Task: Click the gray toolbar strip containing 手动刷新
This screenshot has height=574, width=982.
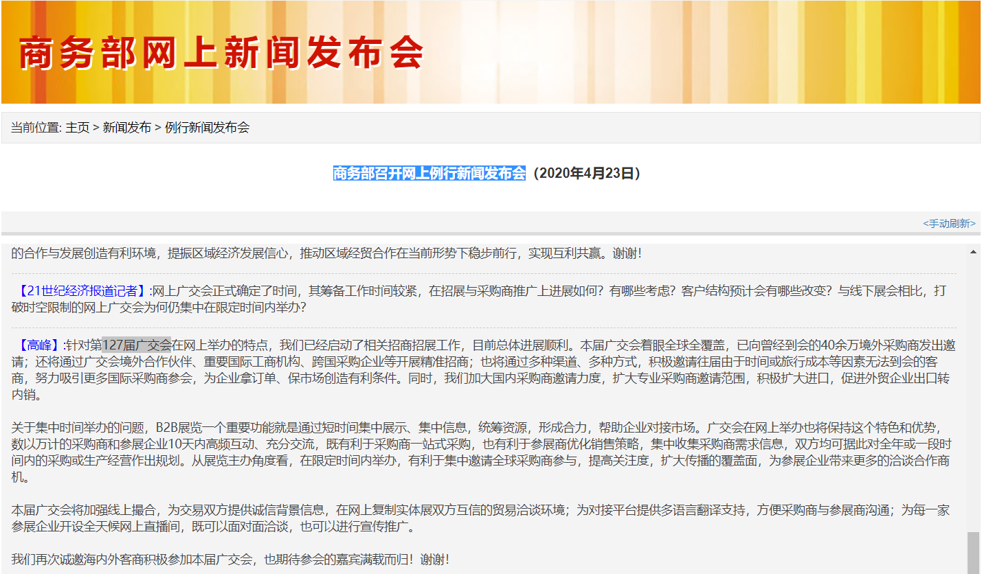Action: 481,223
